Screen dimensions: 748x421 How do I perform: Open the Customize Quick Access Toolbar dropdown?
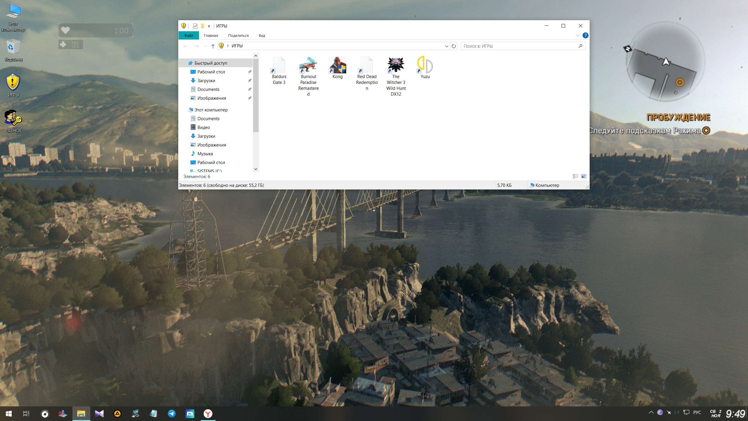209,26
